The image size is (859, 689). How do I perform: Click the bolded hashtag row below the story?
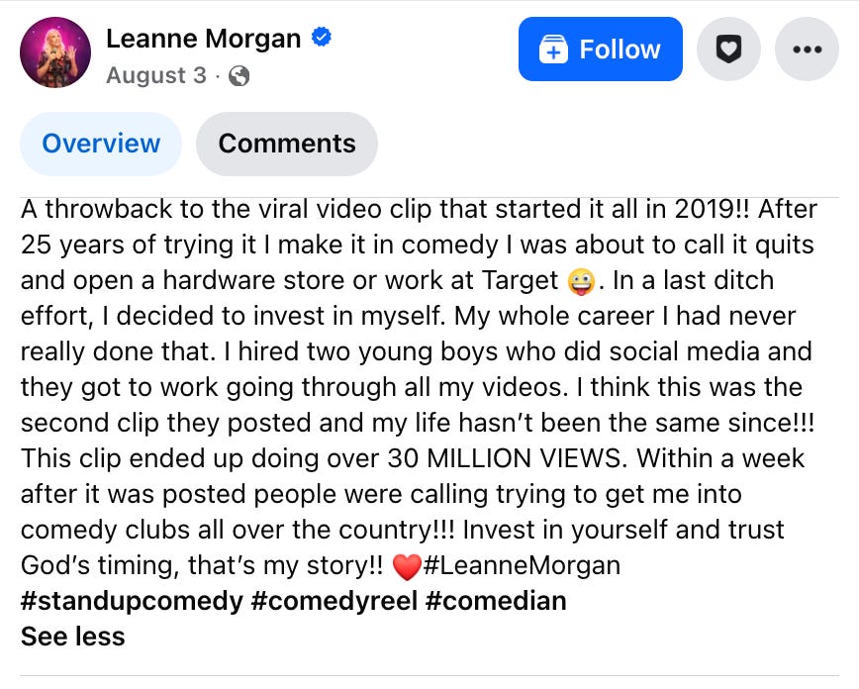(293, 601)
